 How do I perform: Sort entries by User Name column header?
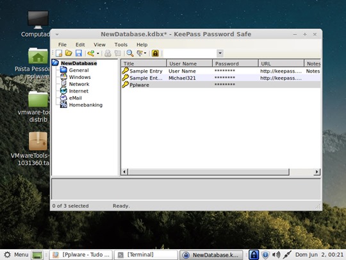pyautogui.click(x=189, y=64)
